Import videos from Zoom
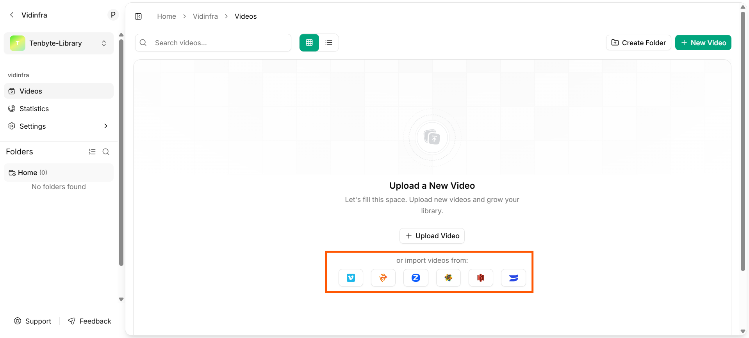This screenshot has height=338, width=749. pyautogui.click(x=416, y=278)
